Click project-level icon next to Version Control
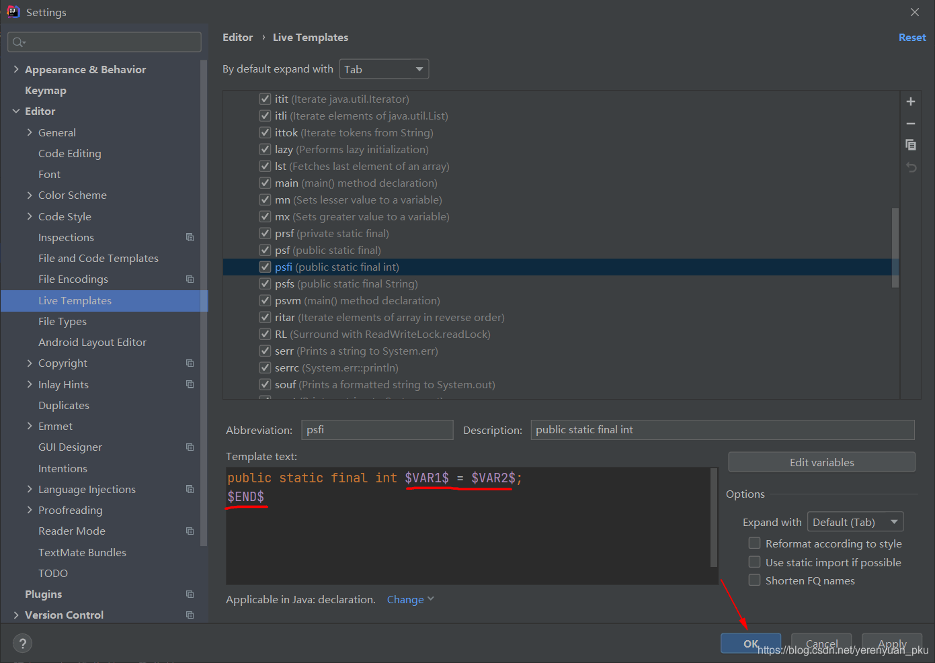 tap(190, 615)
